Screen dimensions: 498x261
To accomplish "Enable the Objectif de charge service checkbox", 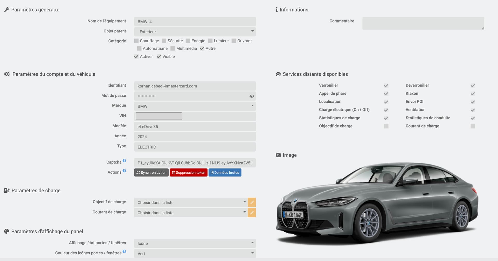I will 386,126.
